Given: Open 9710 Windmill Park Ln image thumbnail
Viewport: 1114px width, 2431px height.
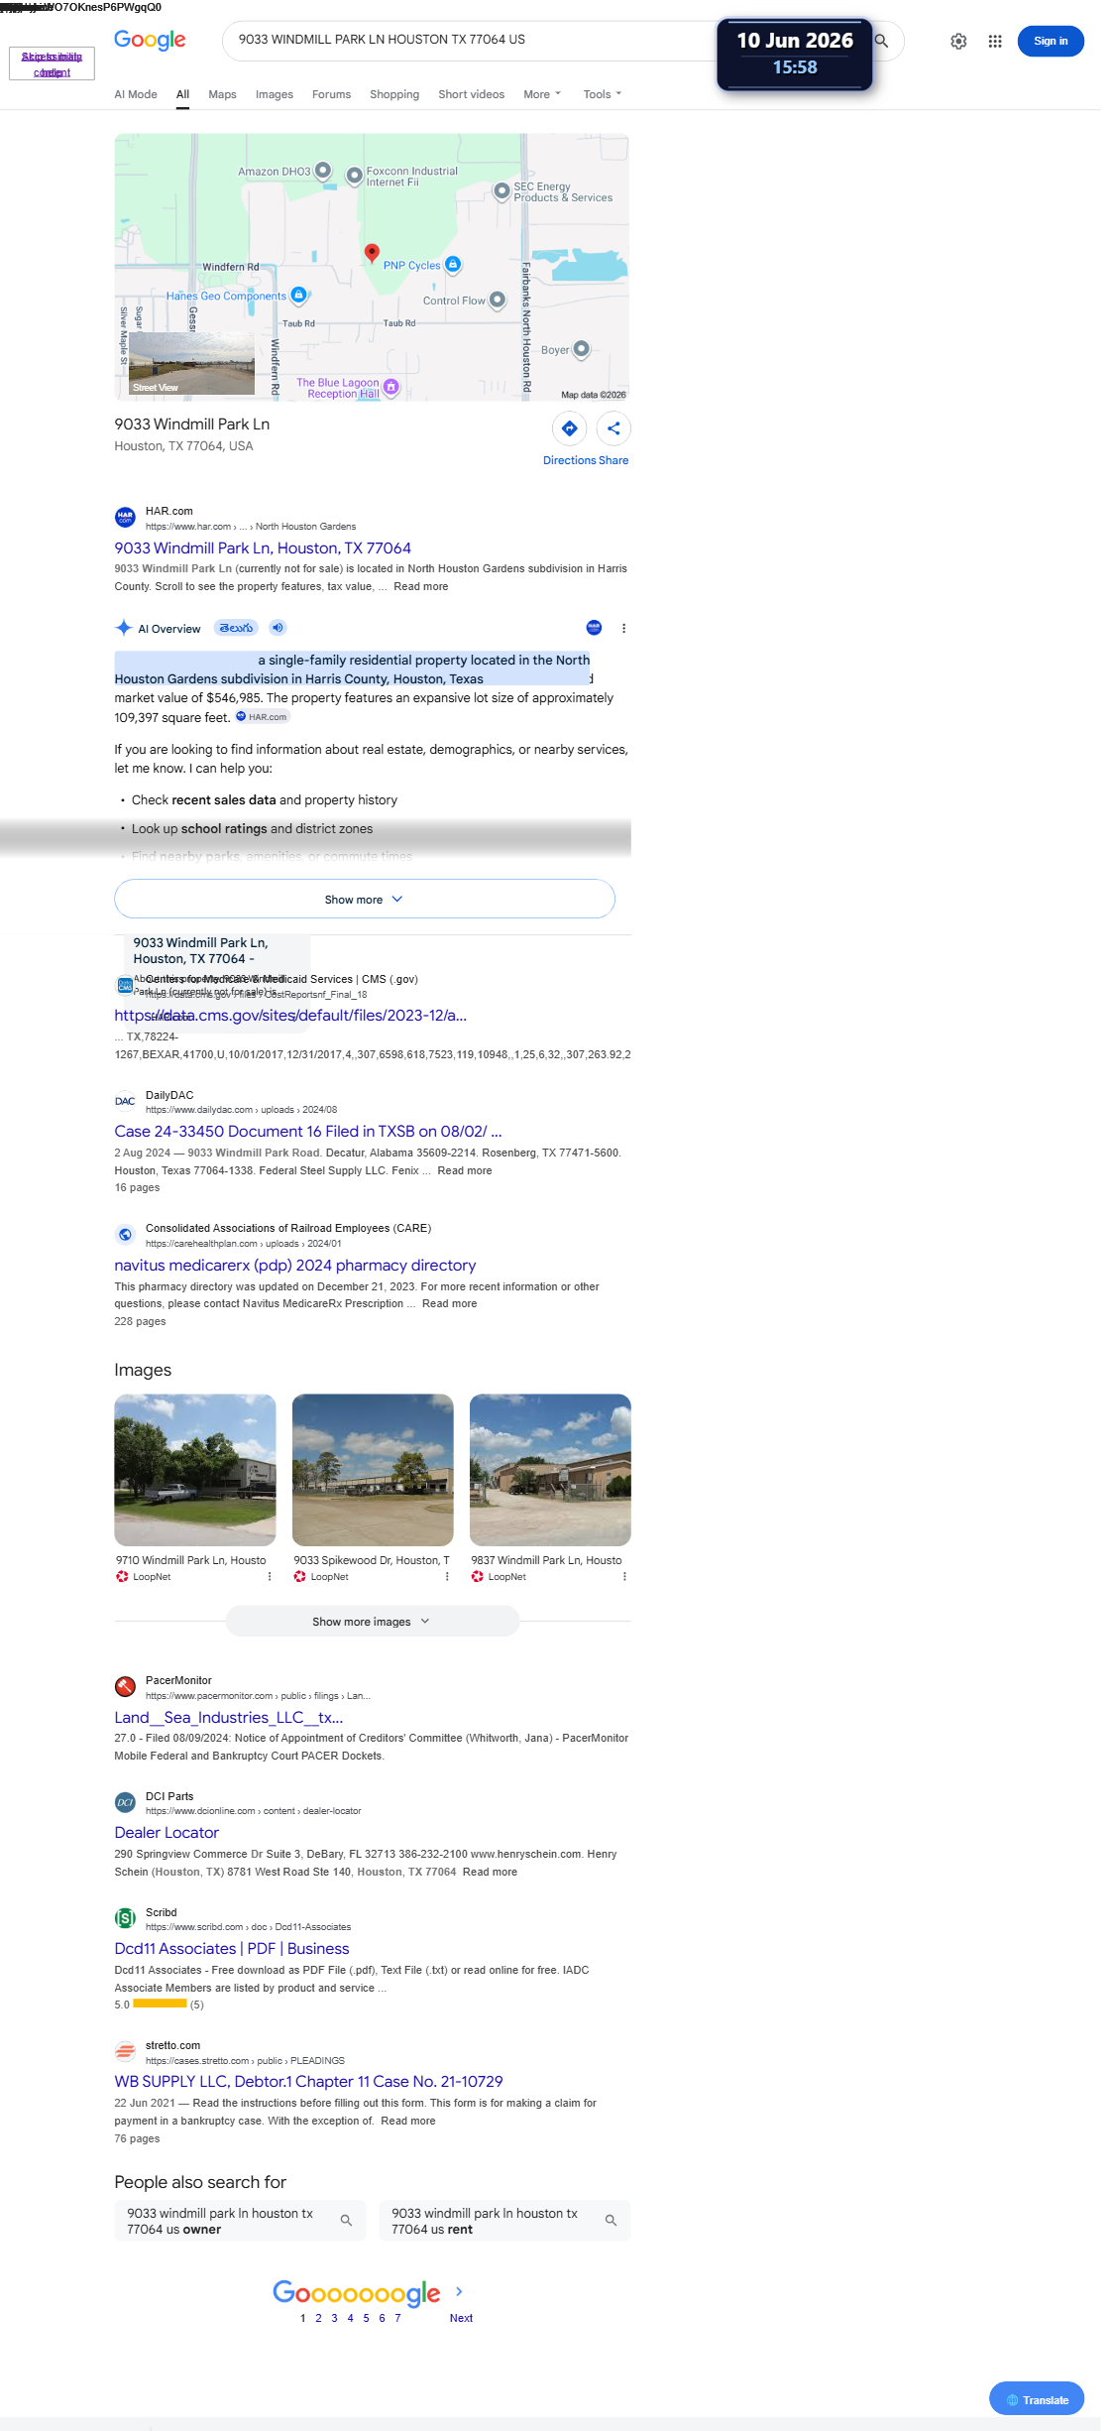Looking at the screenshot, I should [195, 1469].
